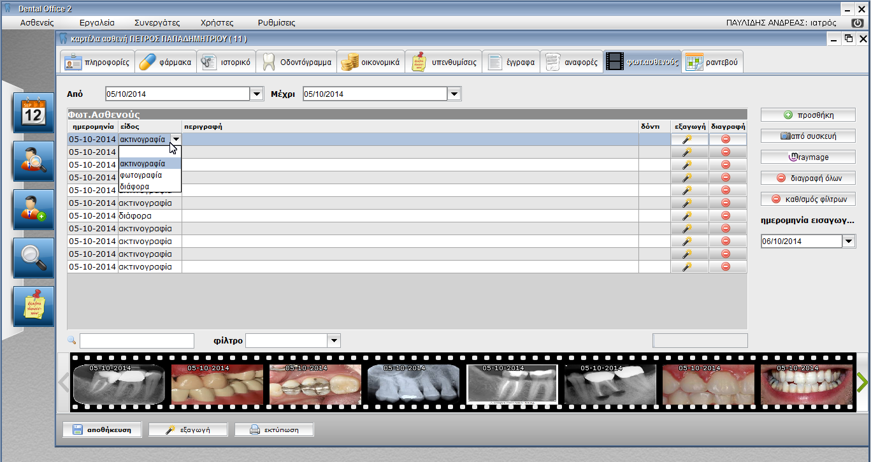
Task: Open the Ασθενείς menu
Action: pos(37,22)
